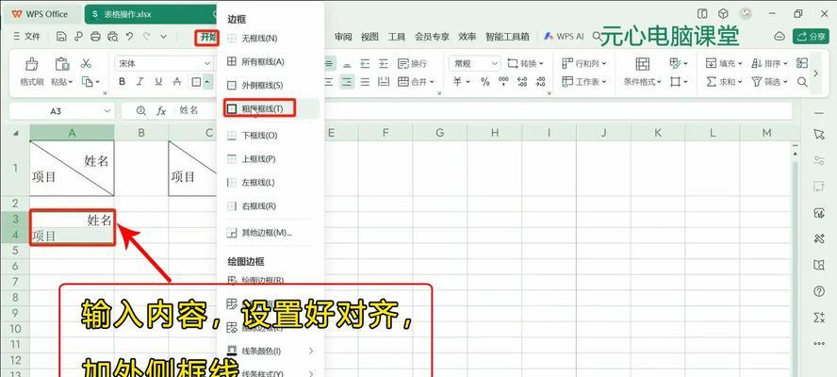Expand ribbon with right chevron arrow
Viewport: 837px width, 377px height.
coord(815,73)
